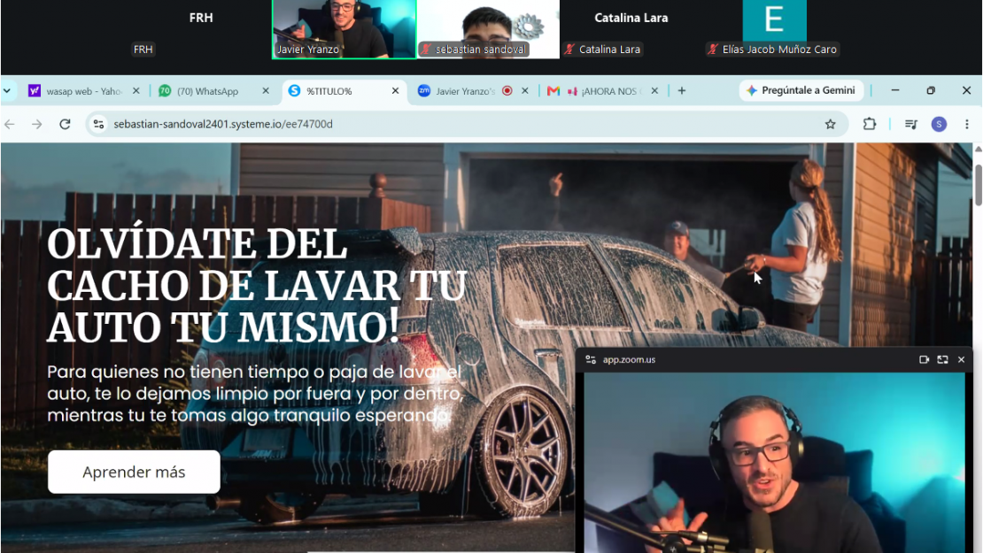Expand the tab search dropdown arrow
The width and height of the screenshot is (983, 553).
tap(7, 91)
